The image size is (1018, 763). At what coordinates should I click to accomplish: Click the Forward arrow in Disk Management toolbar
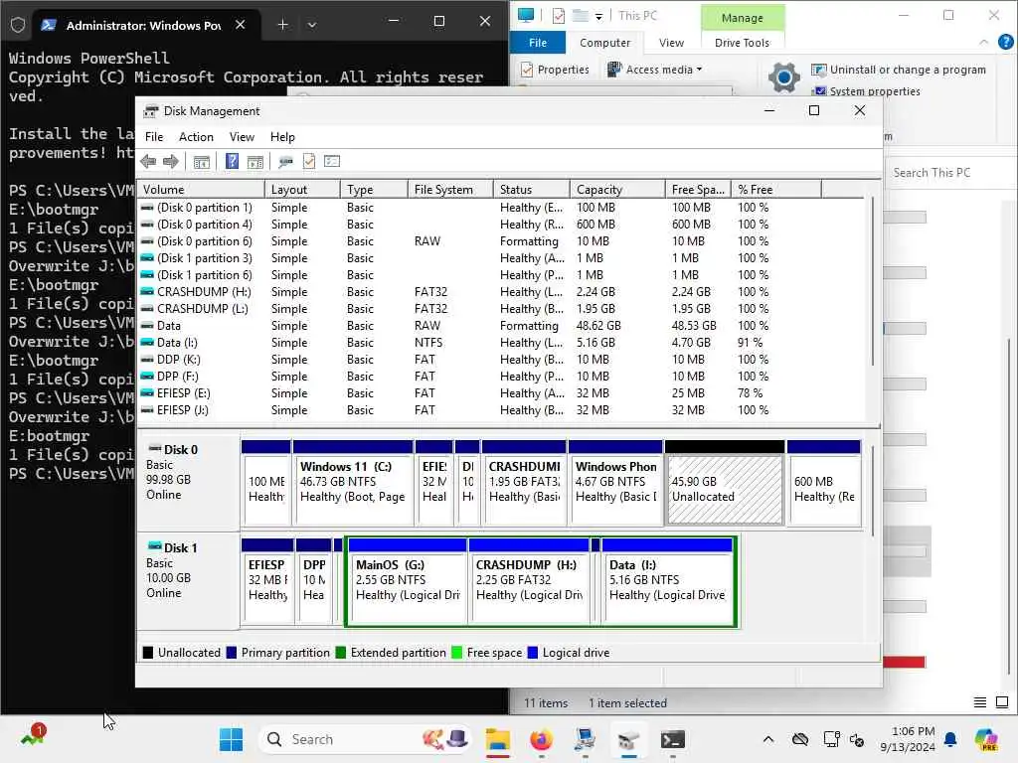[171, 162]
